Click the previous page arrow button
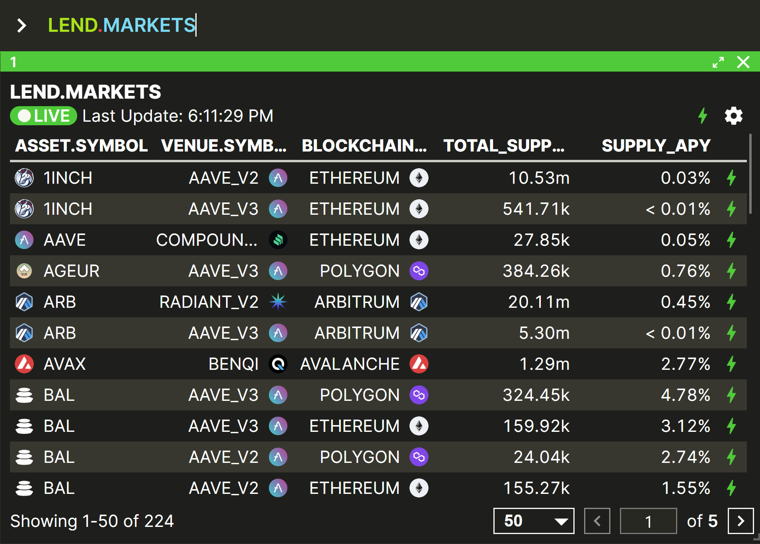Viewport: 760px width, 544px height. [597, 521]
